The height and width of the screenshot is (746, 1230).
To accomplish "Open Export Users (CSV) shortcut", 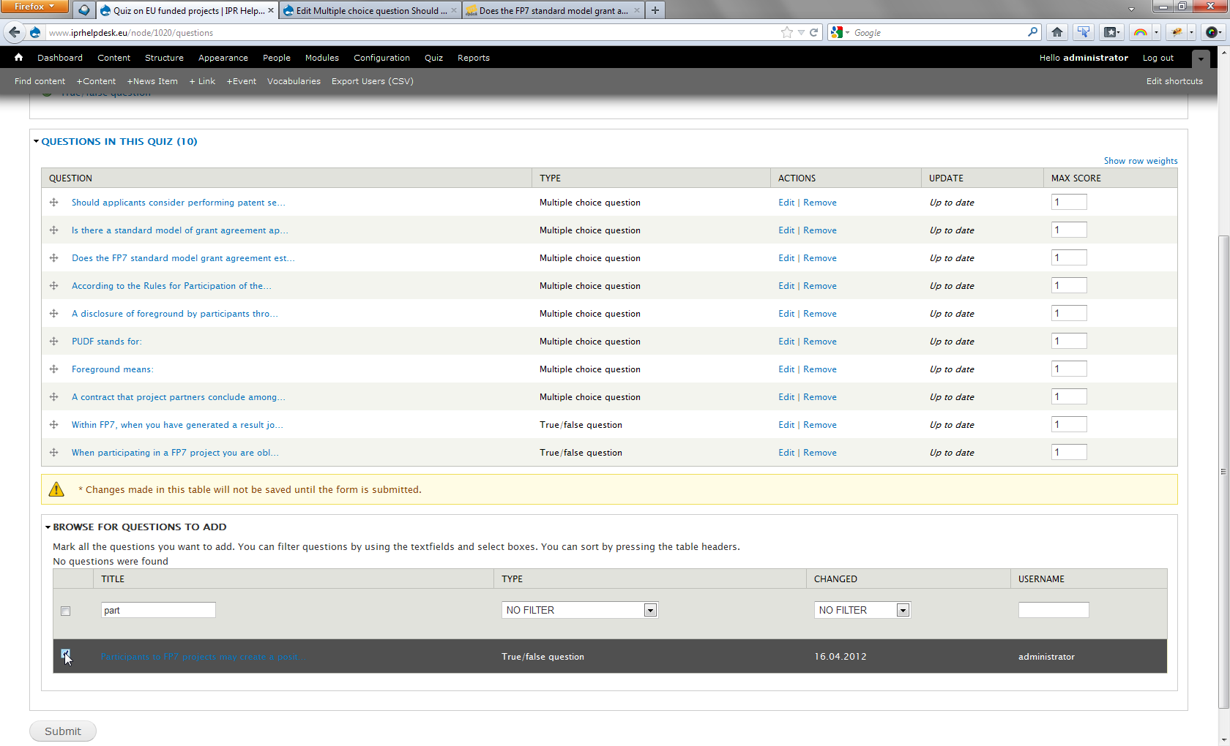I will [x=373, y=81].
